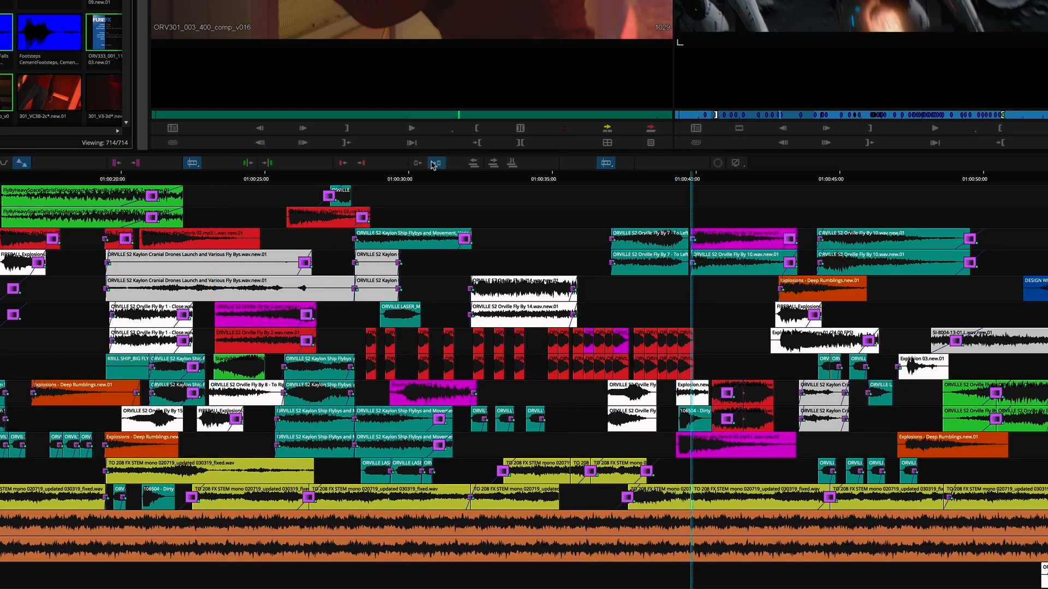Click the red Overwrite arrow button

tap(651, 128)
